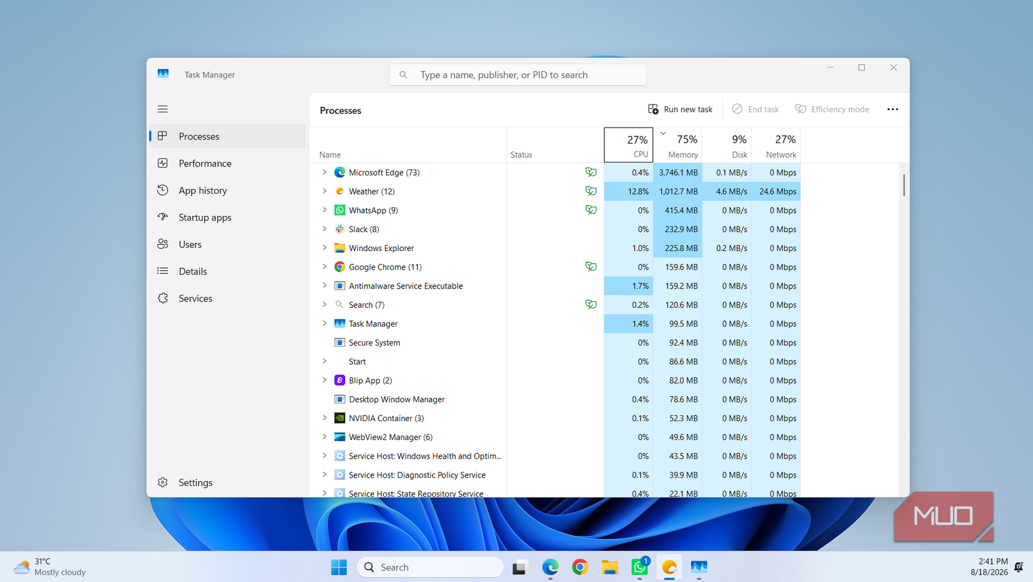
Task: Expand NVIDIA Container (3) group
Action: click(x=324, y=417)
